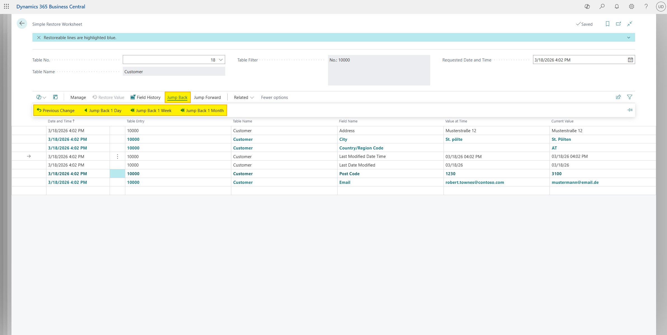The height and width of the screenshot is (335, 667).
Task: Open the search magnifier icon
Action: 602,6
